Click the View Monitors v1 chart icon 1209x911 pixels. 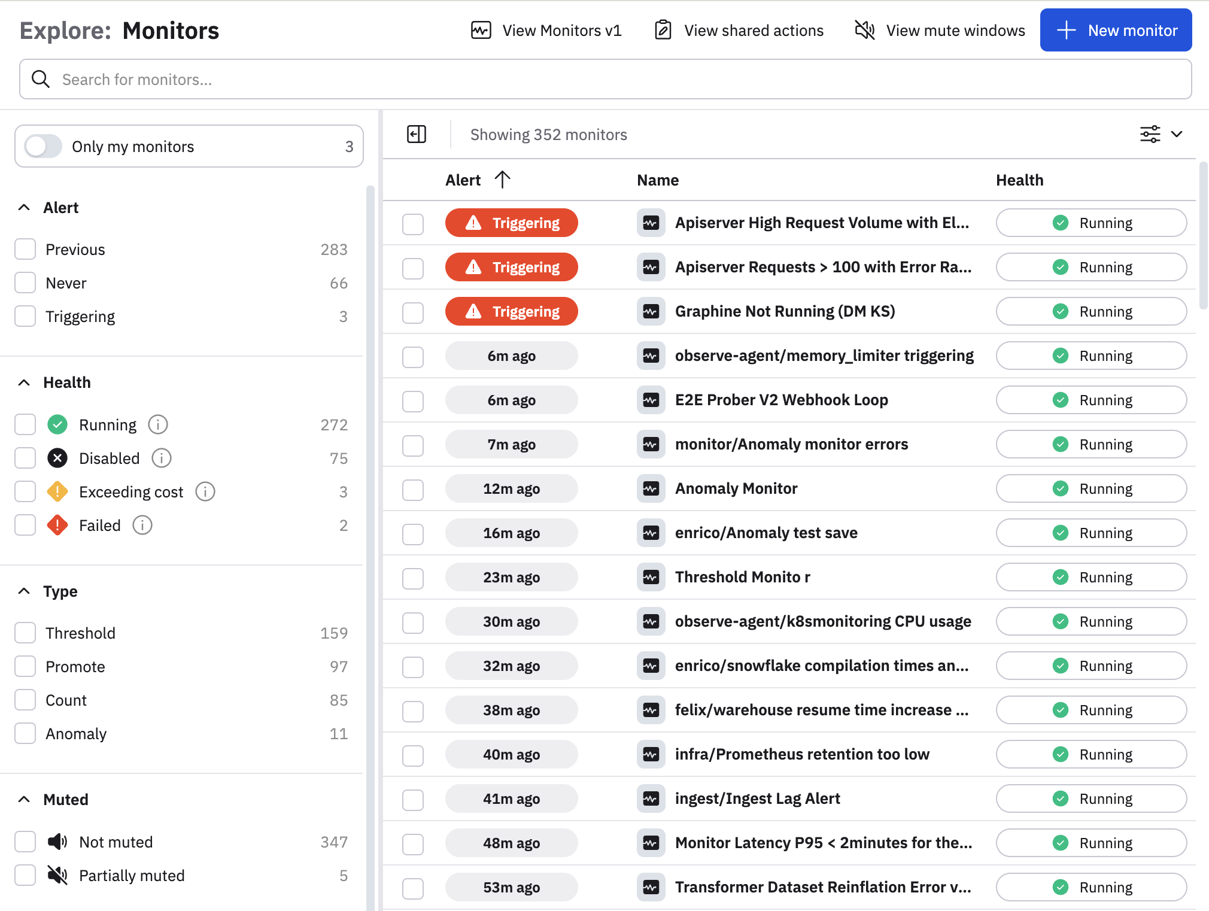click(481, 30)
